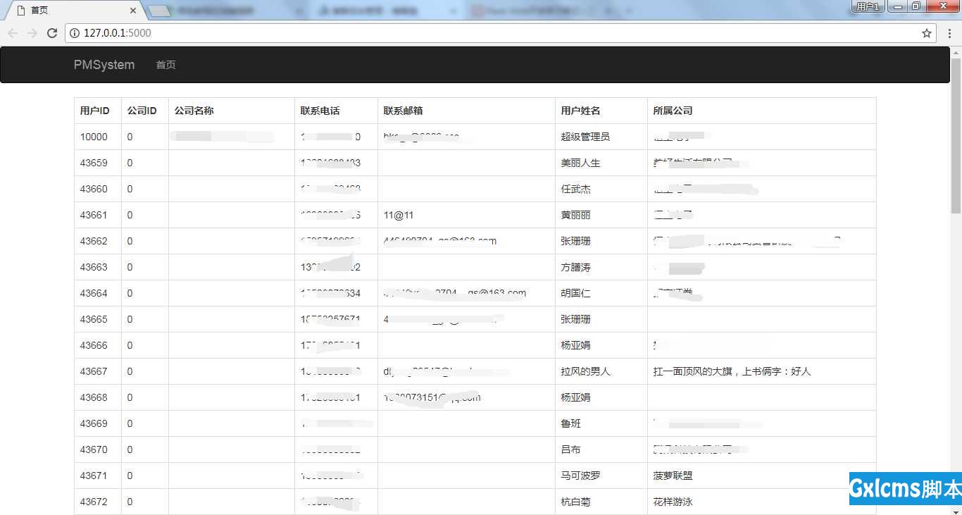Image resolution: width=962 pixels, height=515 pixels.
Task: Close the 首页 browser tab
Action: [x=134, y=11]
